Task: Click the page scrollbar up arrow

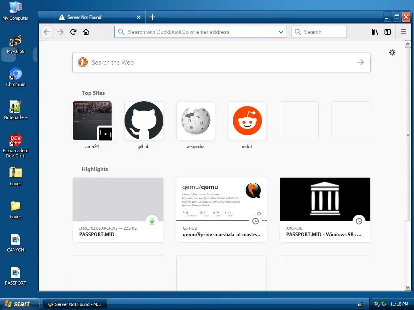Action: (x=408, y=44)
